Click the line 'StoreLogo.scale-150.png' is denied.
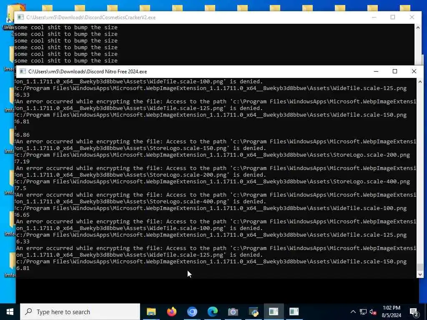 coord(141,148)
